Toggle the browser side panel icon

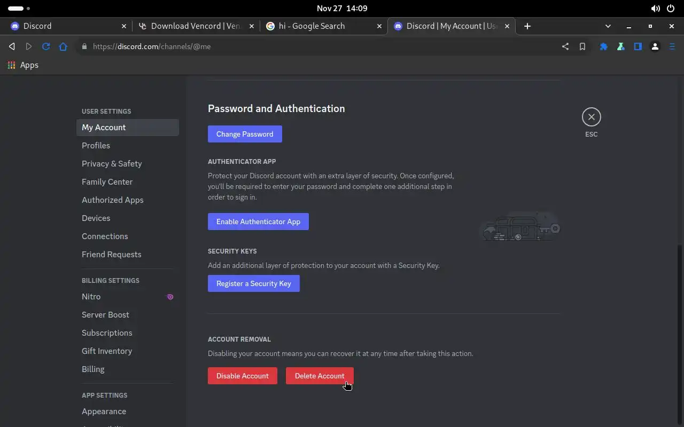click(638, 46)
